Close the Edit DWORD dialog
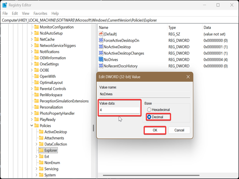This screenshot has width=239, height=179. tap(188, 77)
